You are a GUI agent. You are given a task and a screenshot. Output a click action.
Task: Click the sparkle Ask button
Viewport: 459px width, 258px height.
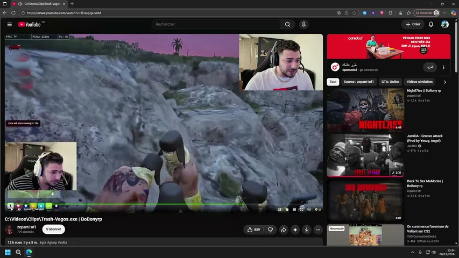pos(295,230)
